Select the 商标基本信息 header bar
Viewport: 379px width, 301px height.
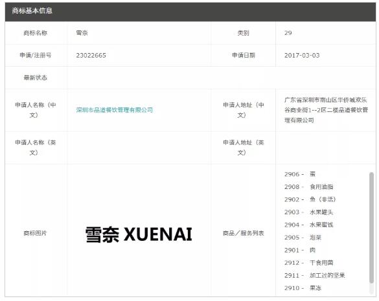pyautogui.click(x=190, y=12)
